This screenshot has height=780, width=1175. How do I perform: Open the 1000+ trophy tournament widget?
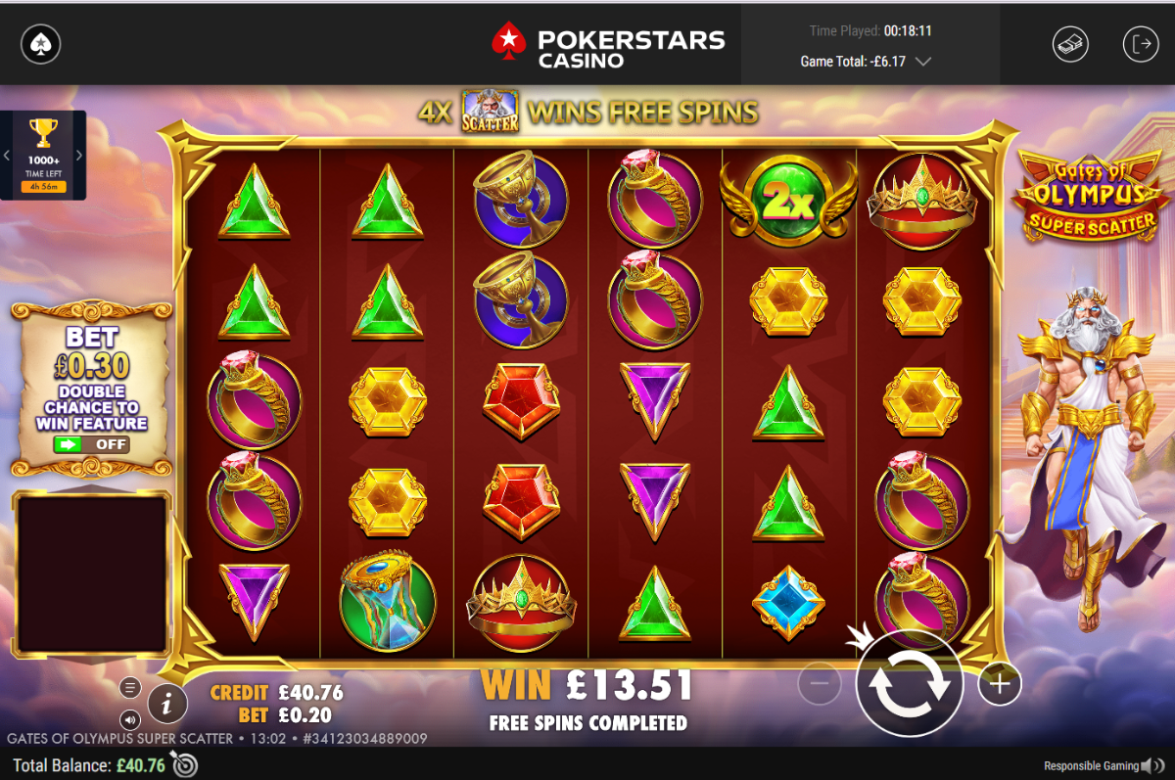coord(43,155)
